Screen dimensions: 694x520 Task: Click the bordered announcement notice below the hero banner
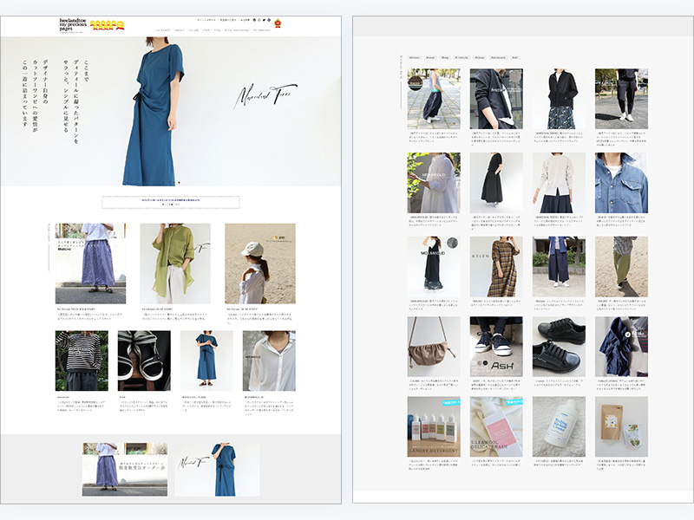pos(171,201)
